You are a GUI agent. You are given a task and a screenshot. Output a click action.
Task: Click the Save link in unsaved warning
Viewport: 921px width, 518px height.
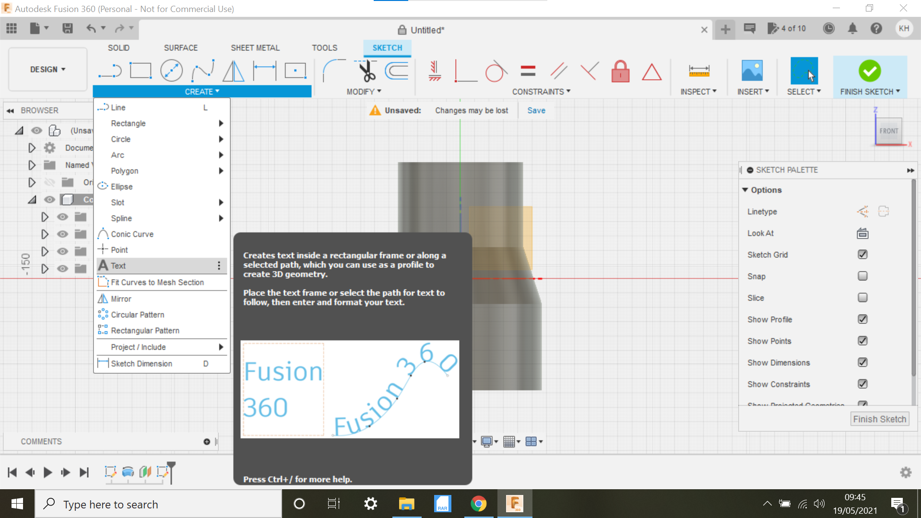coord(536,110)
